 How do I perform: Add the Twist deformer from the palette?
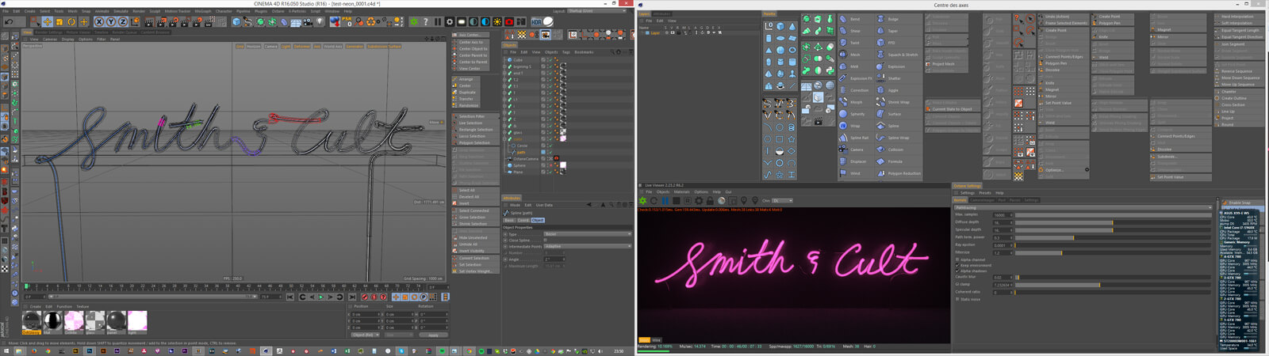855,43
